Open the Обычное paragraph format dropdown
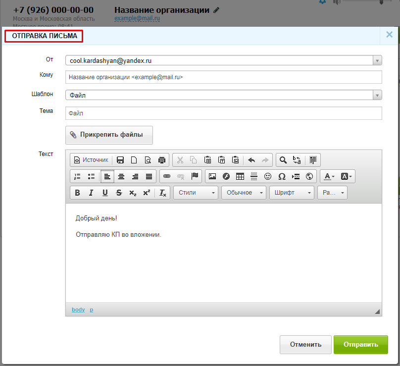 244,193
